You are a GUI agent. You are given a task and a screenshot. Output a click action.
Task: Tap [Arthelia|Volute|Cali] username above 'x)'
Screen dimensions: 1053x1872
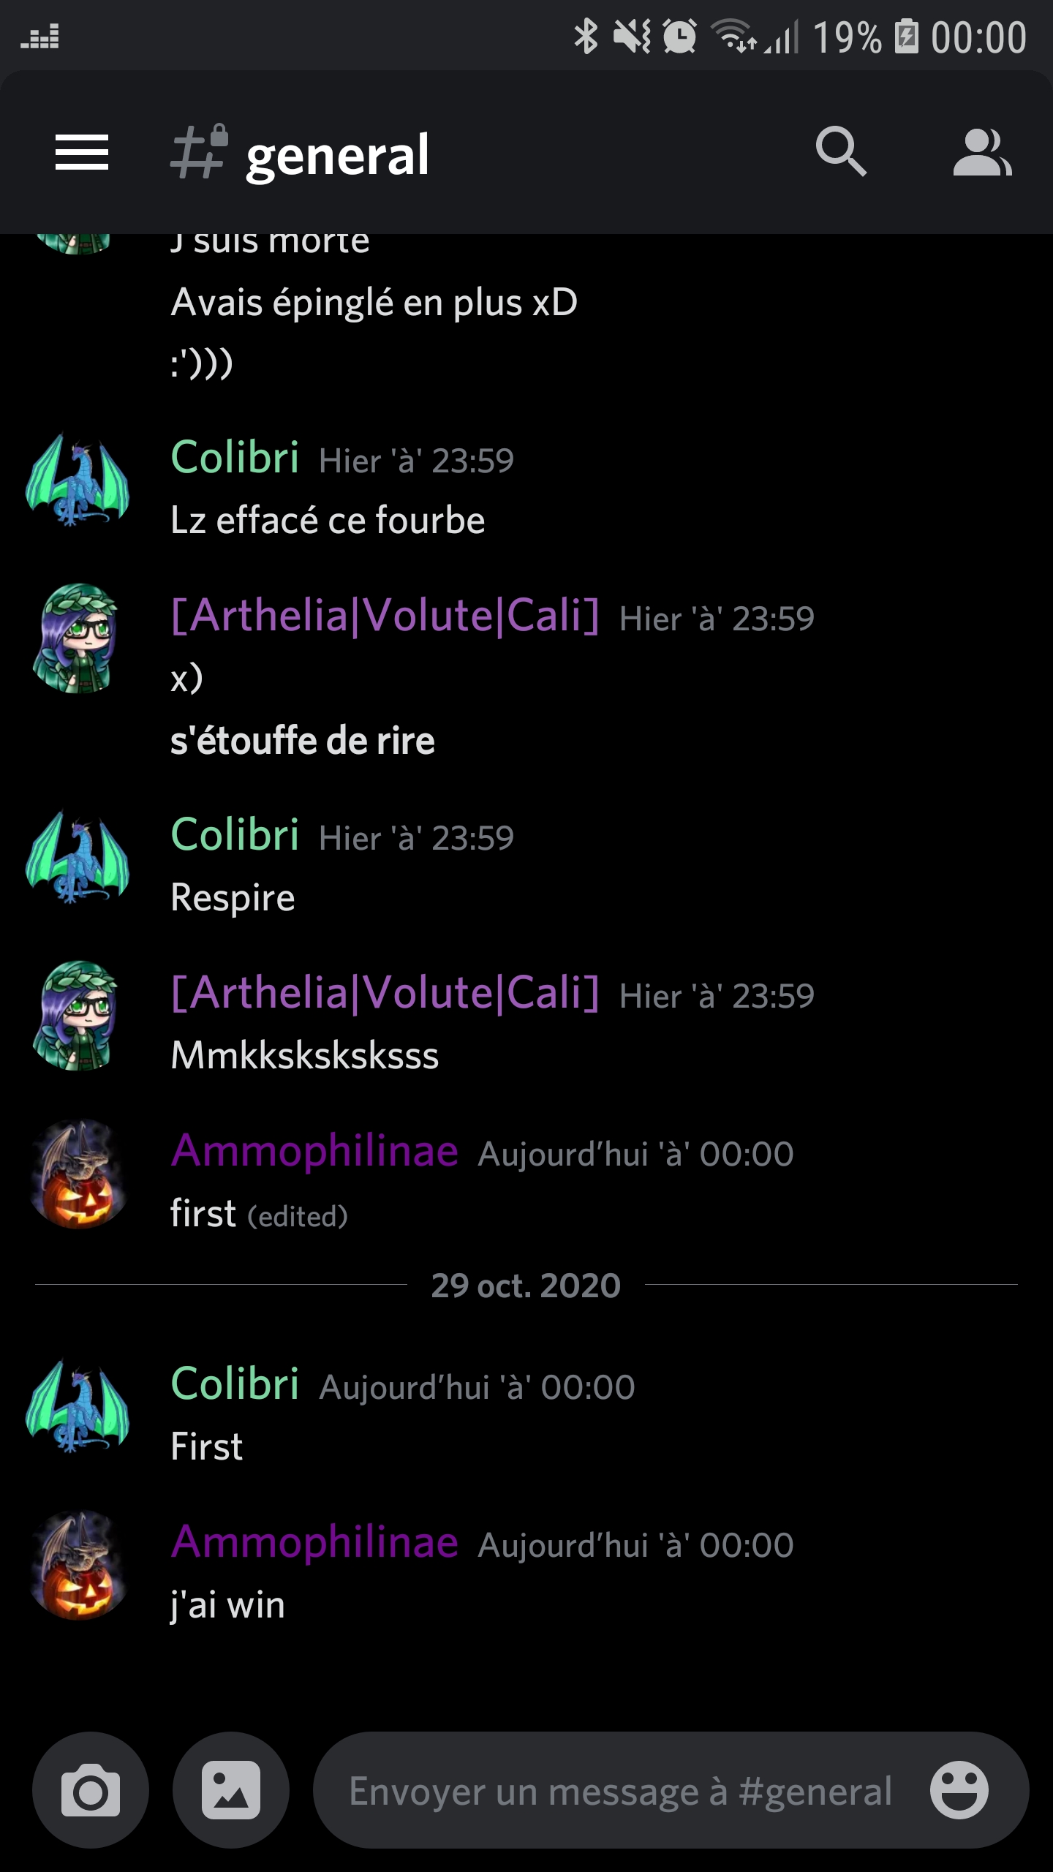pyautogui.click(x=385, y=616)
